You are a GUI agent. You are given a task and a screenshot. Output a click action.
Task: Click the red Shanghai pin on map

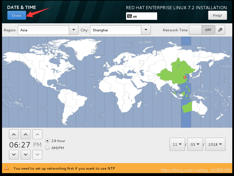click(x=185, y=78)
